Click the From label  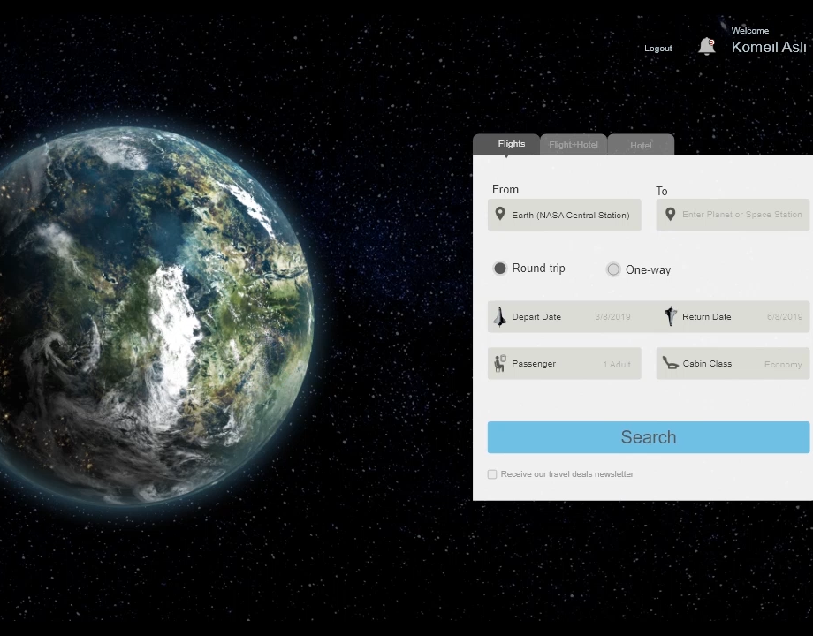[x=505, y=189]
